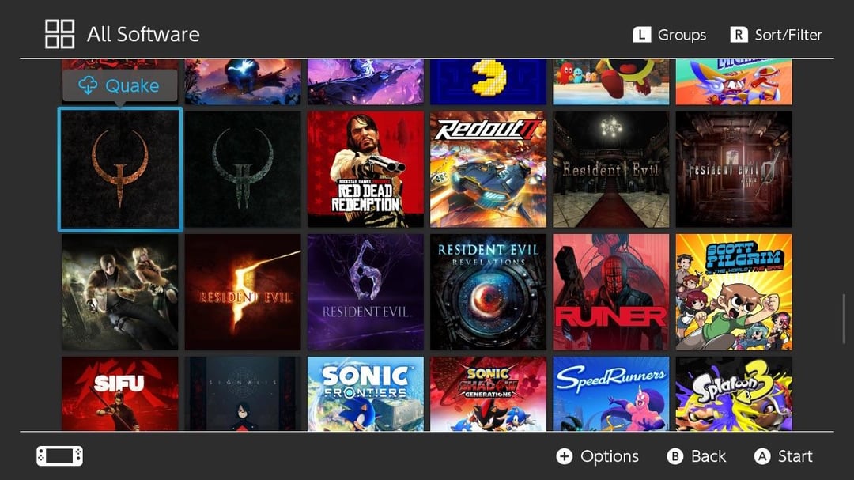Open Resident Evil mansion hall tile
This screenshot has width=854, height=480.
[610, 169]
